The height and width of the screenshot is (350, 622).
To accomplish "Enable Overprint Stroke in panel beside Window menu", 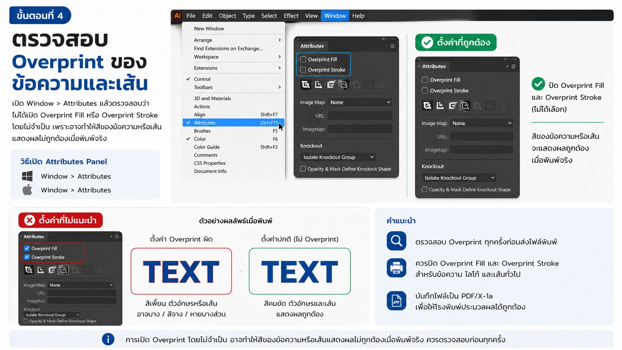I will pyautogui.click(x=303, y=70).
